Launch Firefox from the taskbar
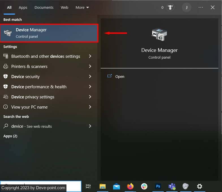Viewport: 222px width, 192px height. [x=130, y=186]
